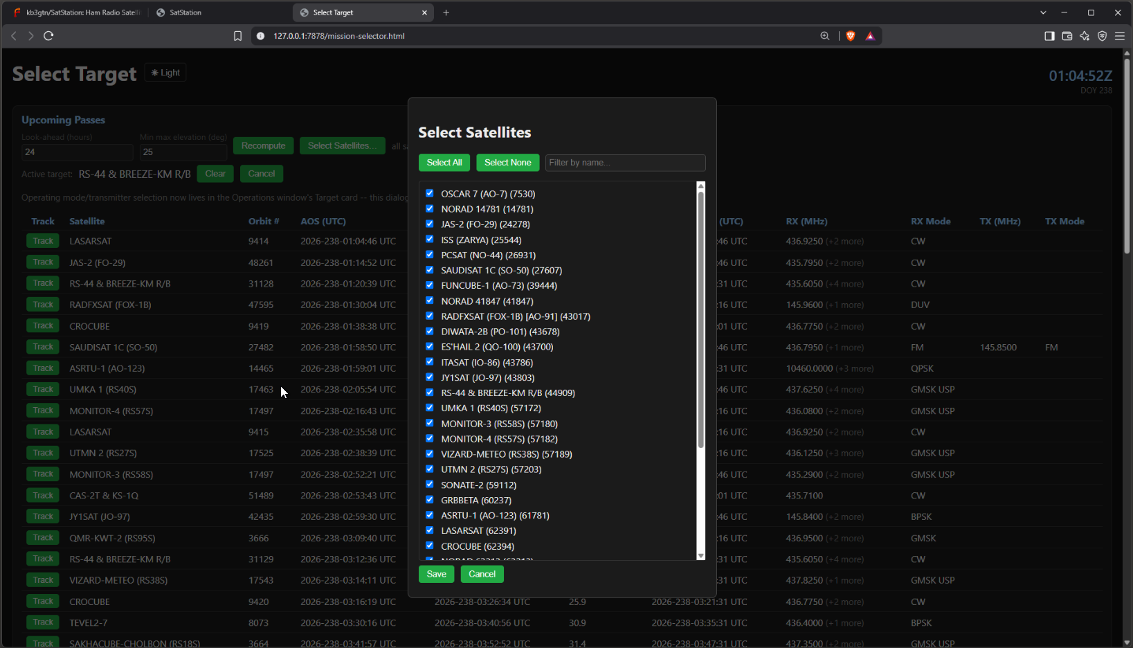This screenshot has height=648, width=1133.
Task: Uncheck OSCAR 7 (AO-7) checkbox
Action: pos(429,193)
